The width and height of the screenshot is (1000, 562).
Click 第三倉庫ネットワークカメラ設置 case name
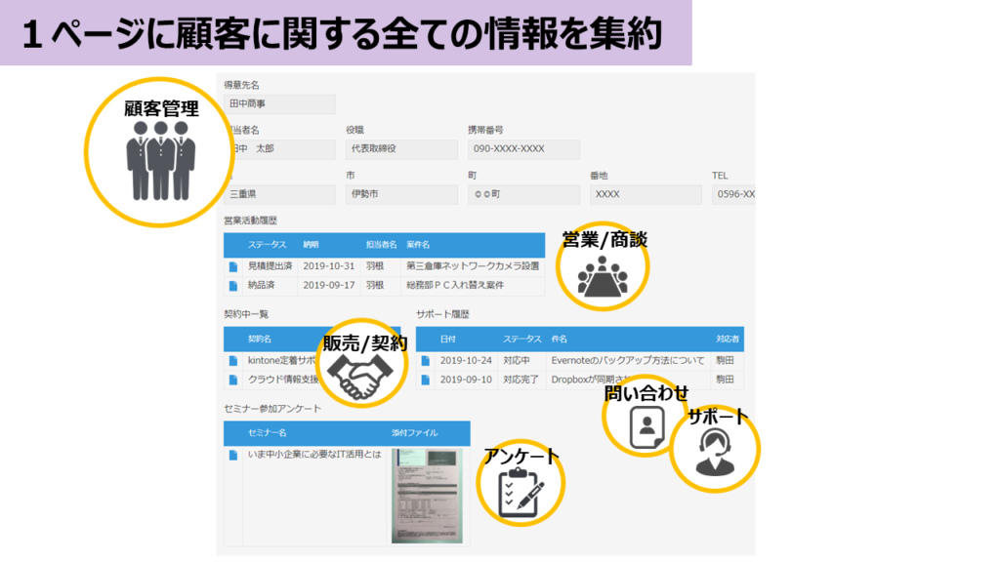pos(473,265)
